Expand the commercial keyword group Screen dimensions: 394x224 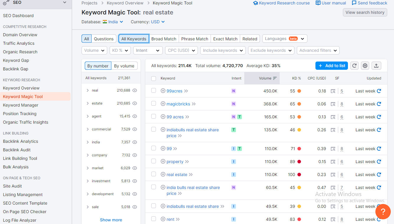click(x=87, y=129)
